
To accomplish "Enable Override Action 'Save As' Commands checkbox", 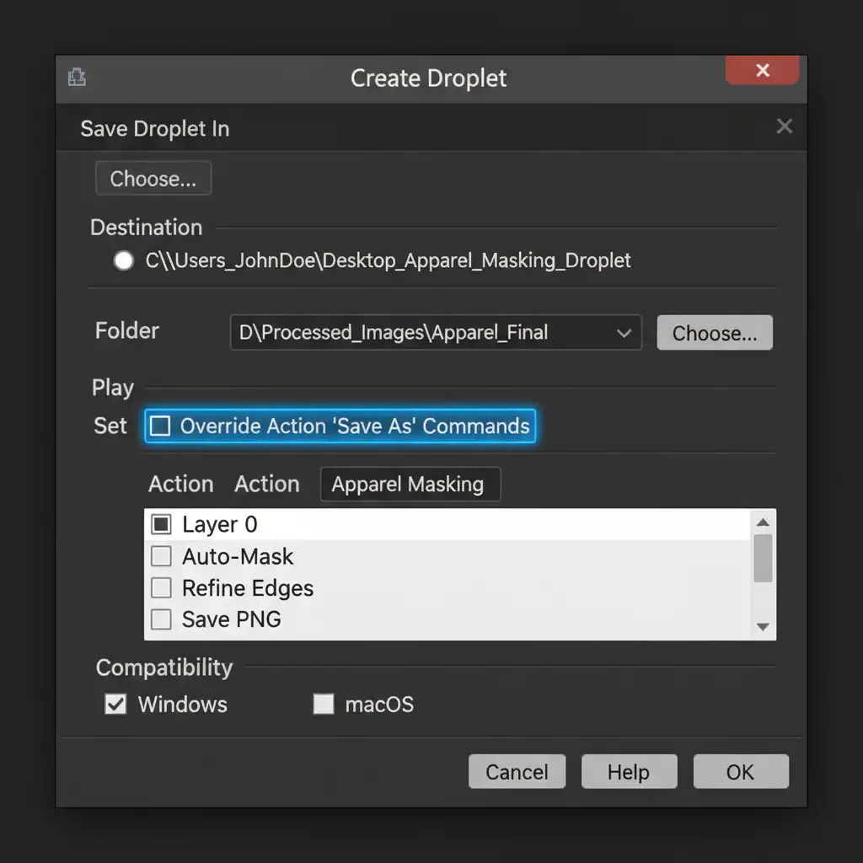I will tap(159, 426).
